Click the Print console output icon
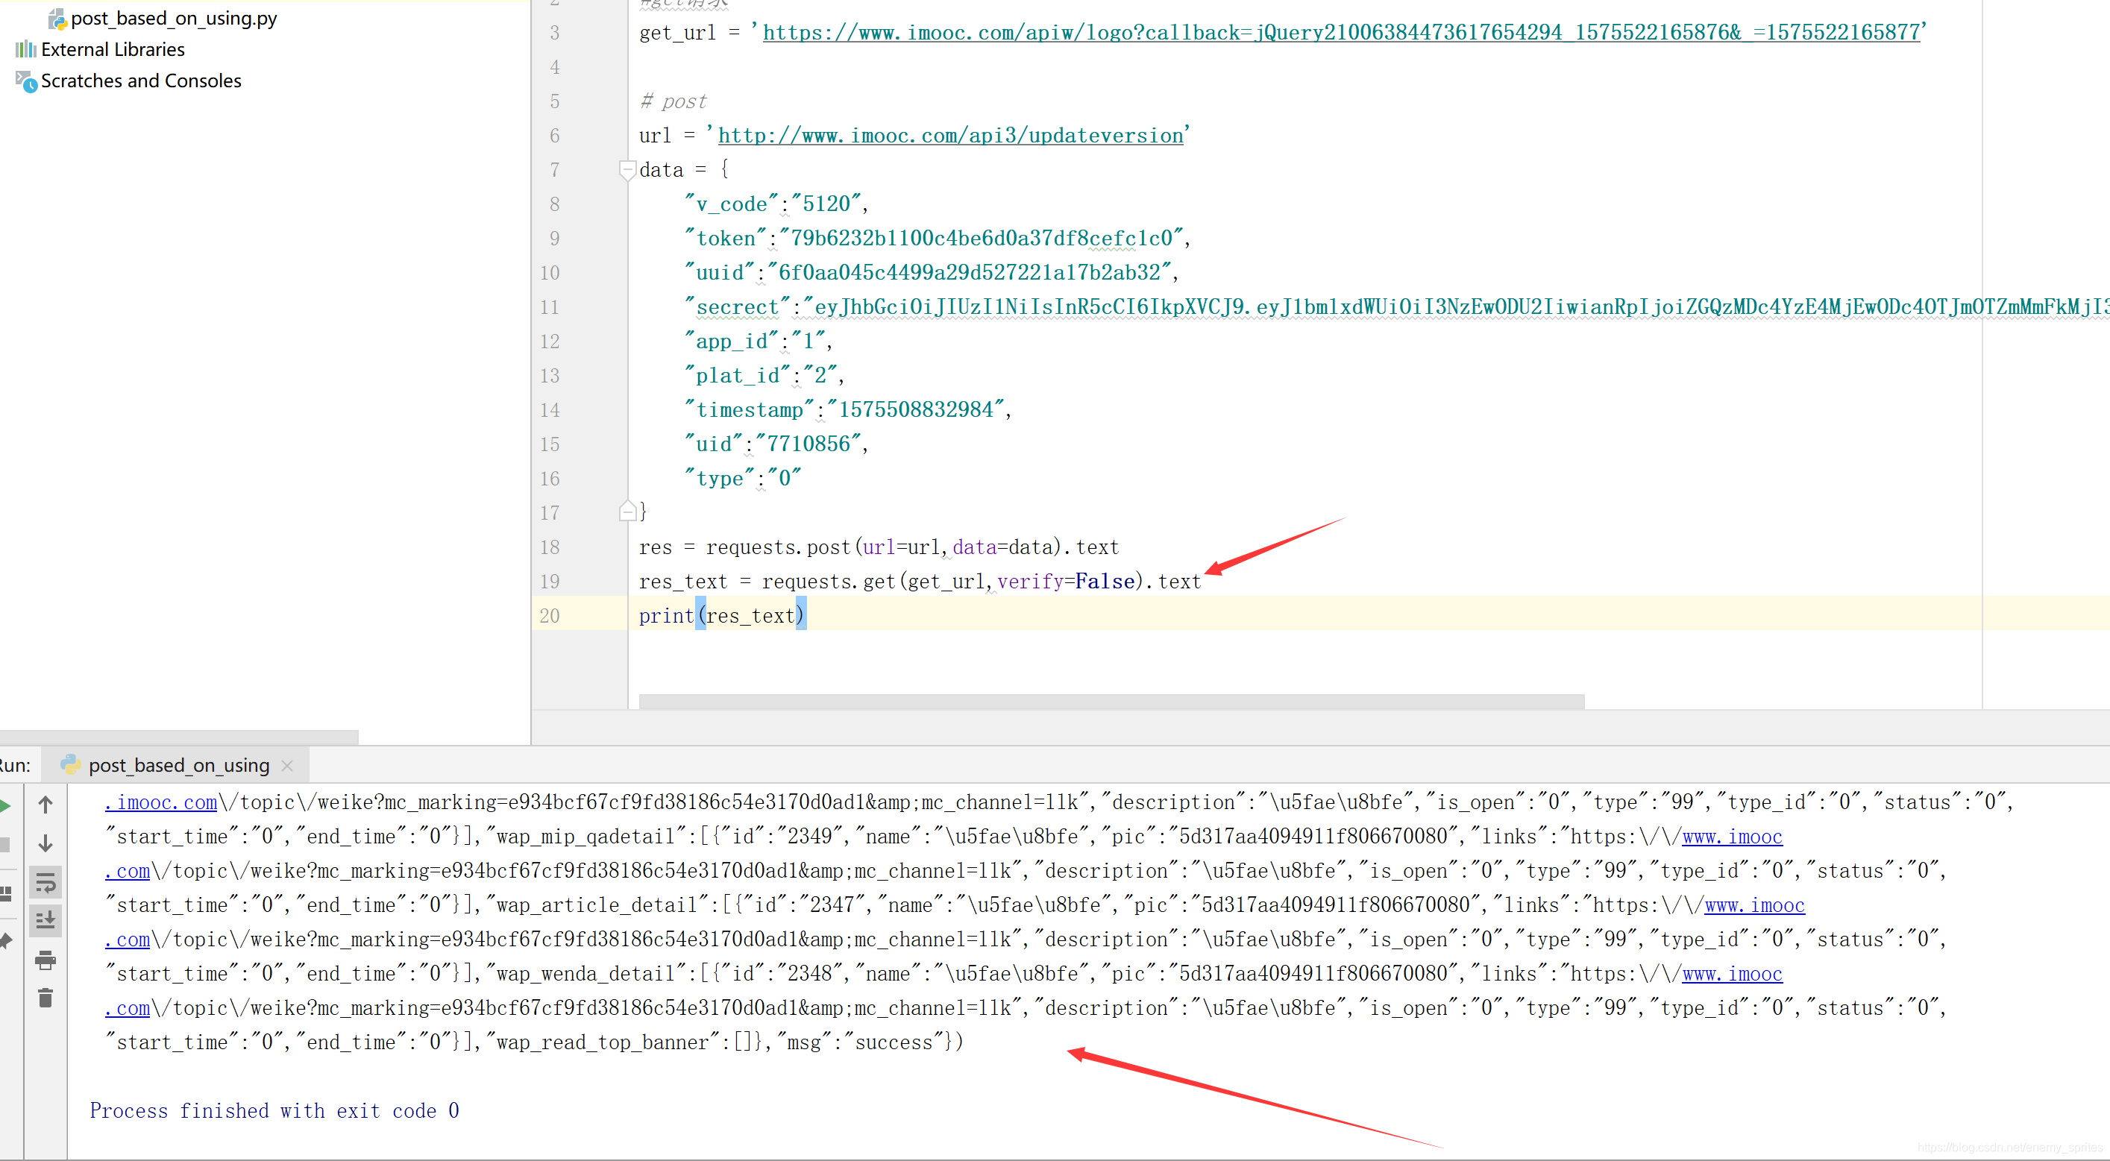The width and height of the screenshot is (2110, 1161). [x=45, y=960]
